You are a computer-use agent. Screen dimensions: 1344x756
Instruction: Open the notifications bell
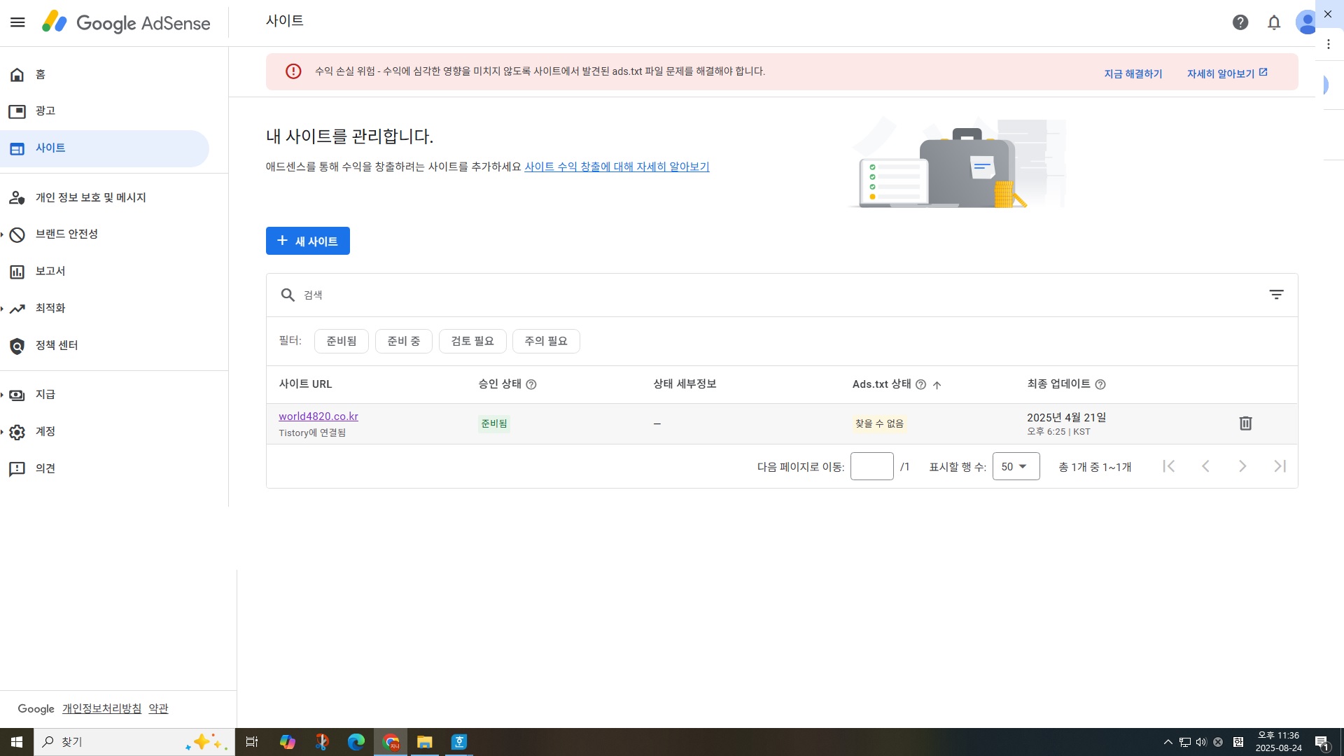[1274, 22]
